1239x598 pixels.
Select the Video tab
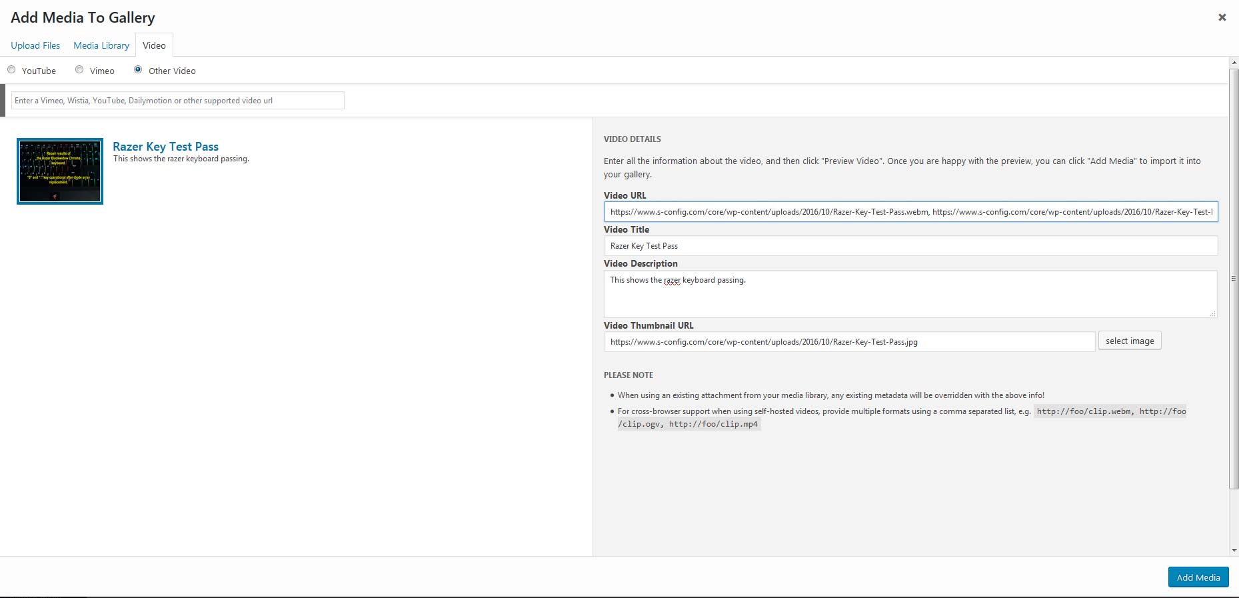pos(154,45)
